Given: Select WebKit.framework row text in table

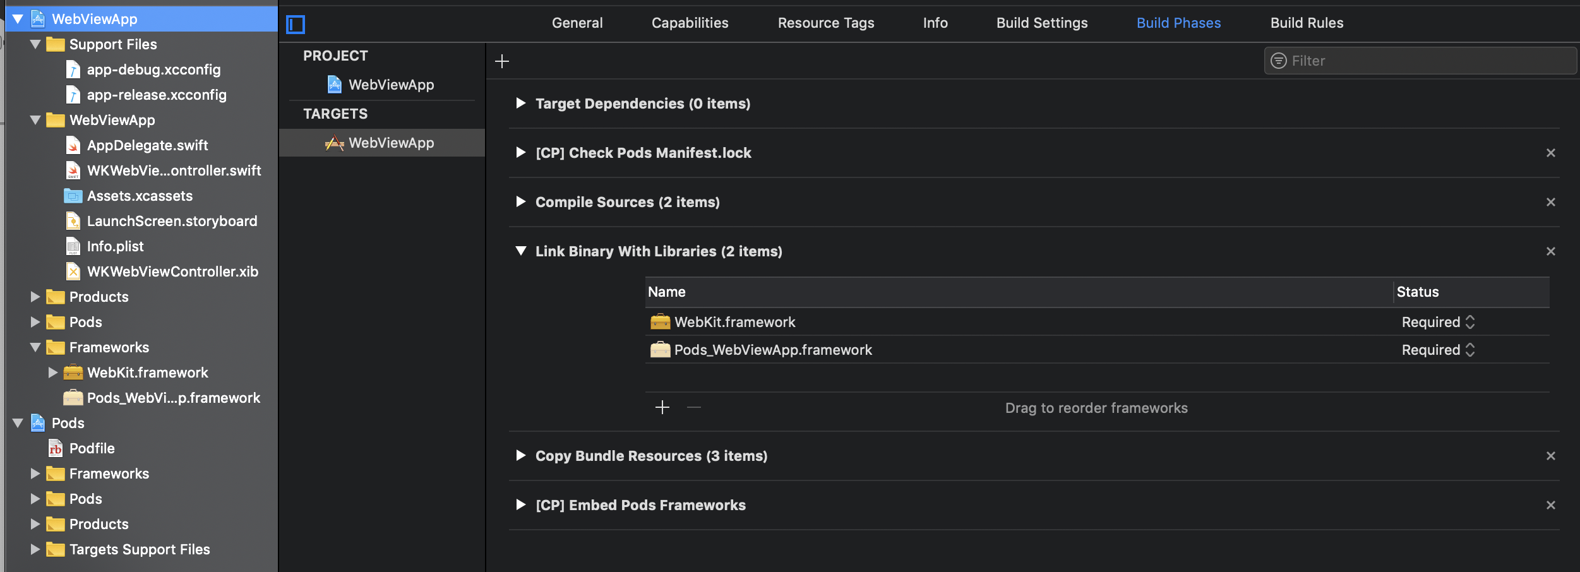Looking at the screenshot, I should tap(735, 322).
